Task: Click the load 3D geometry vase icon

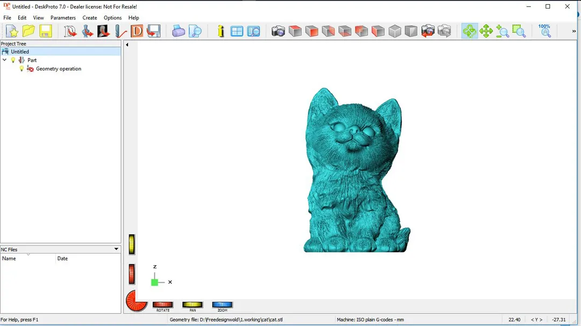Action: 88,31
